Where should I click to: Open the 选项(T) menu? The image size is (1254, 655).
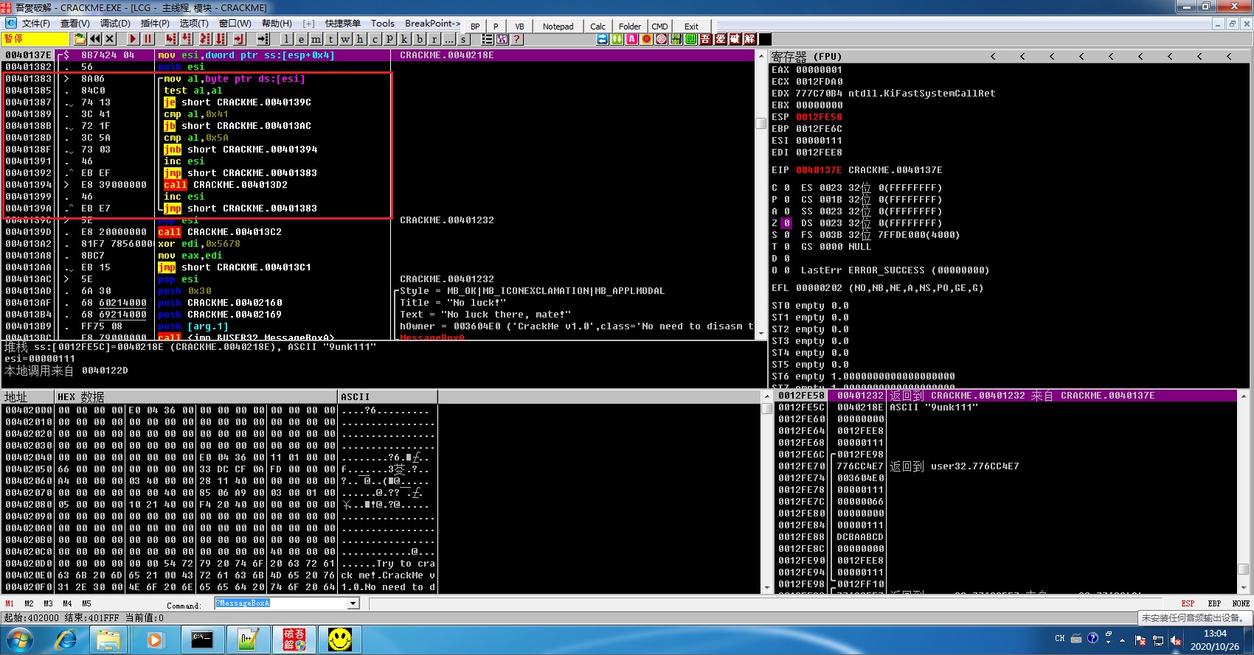[194, 24]
